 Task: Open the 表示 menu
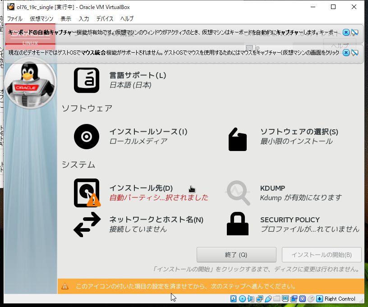tap(66, 18)
